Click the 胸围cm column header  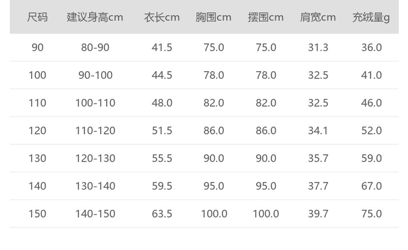[213, 18]
